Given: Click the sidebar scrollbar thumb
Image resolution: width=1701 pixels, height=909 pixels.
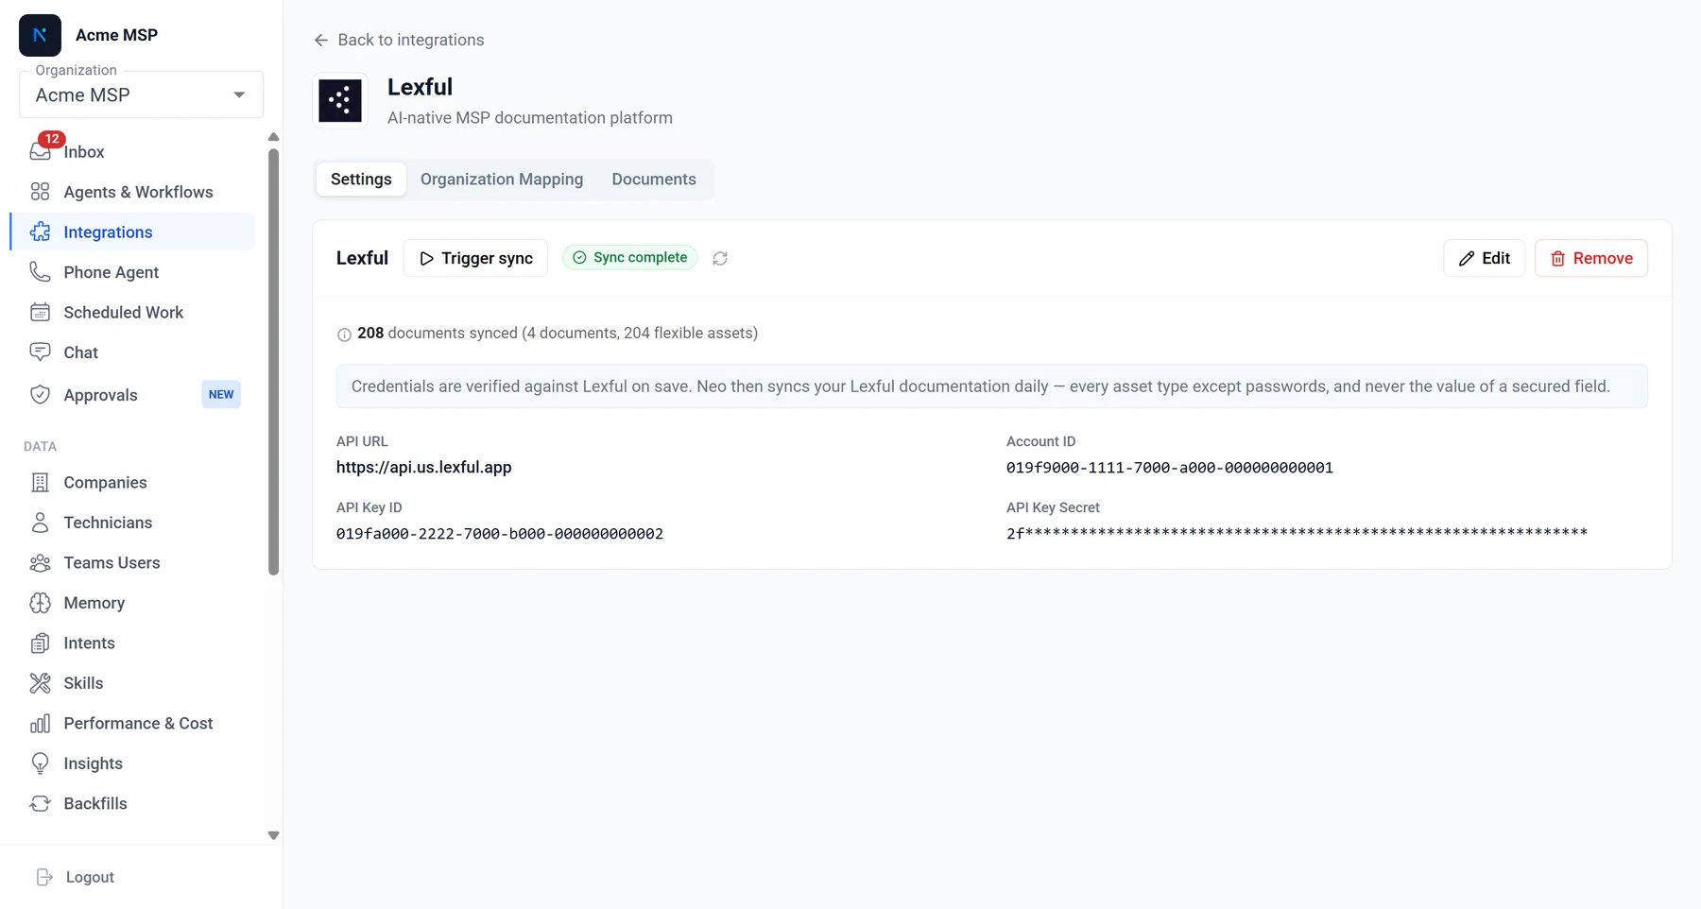Looking at the screenshot, I should point(274,362).
